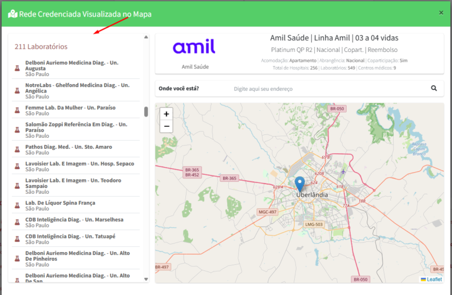Click the laboratory list scrollbar thumb
452x295 pixels.
coord(146,112)
